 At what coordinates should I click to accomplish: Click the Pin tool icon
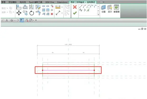[x=52, y=10]
